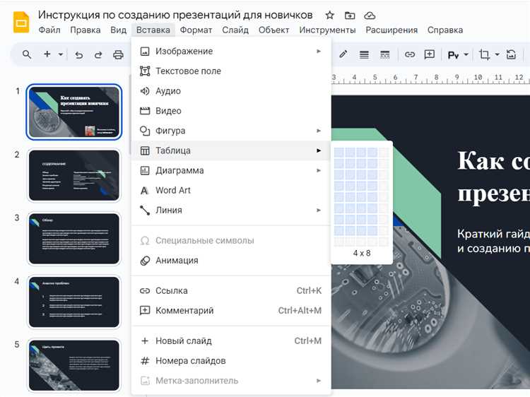Open the Справка menu
The width and height of the screenshot is (530, 397).
click(x=445, y=30)
